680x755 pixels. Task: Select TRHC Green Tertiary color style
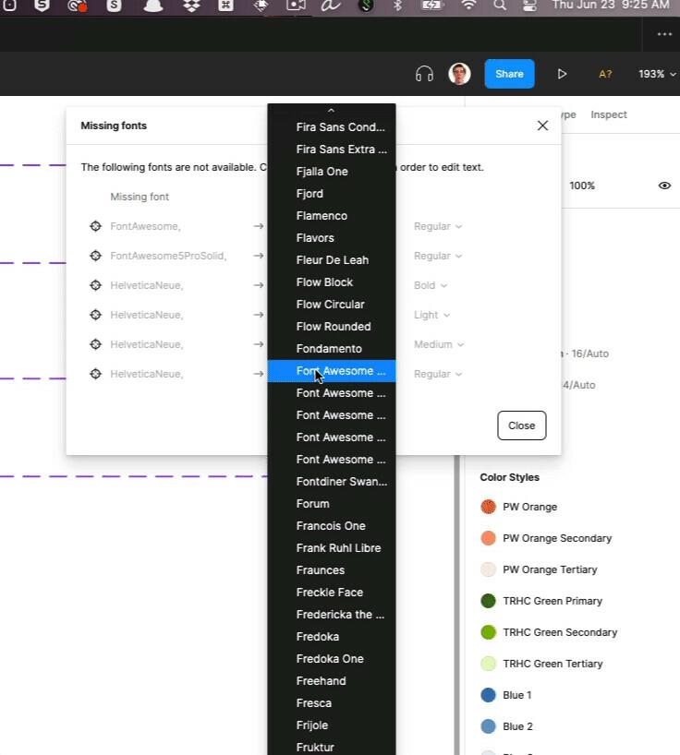[x=541, y=664]
